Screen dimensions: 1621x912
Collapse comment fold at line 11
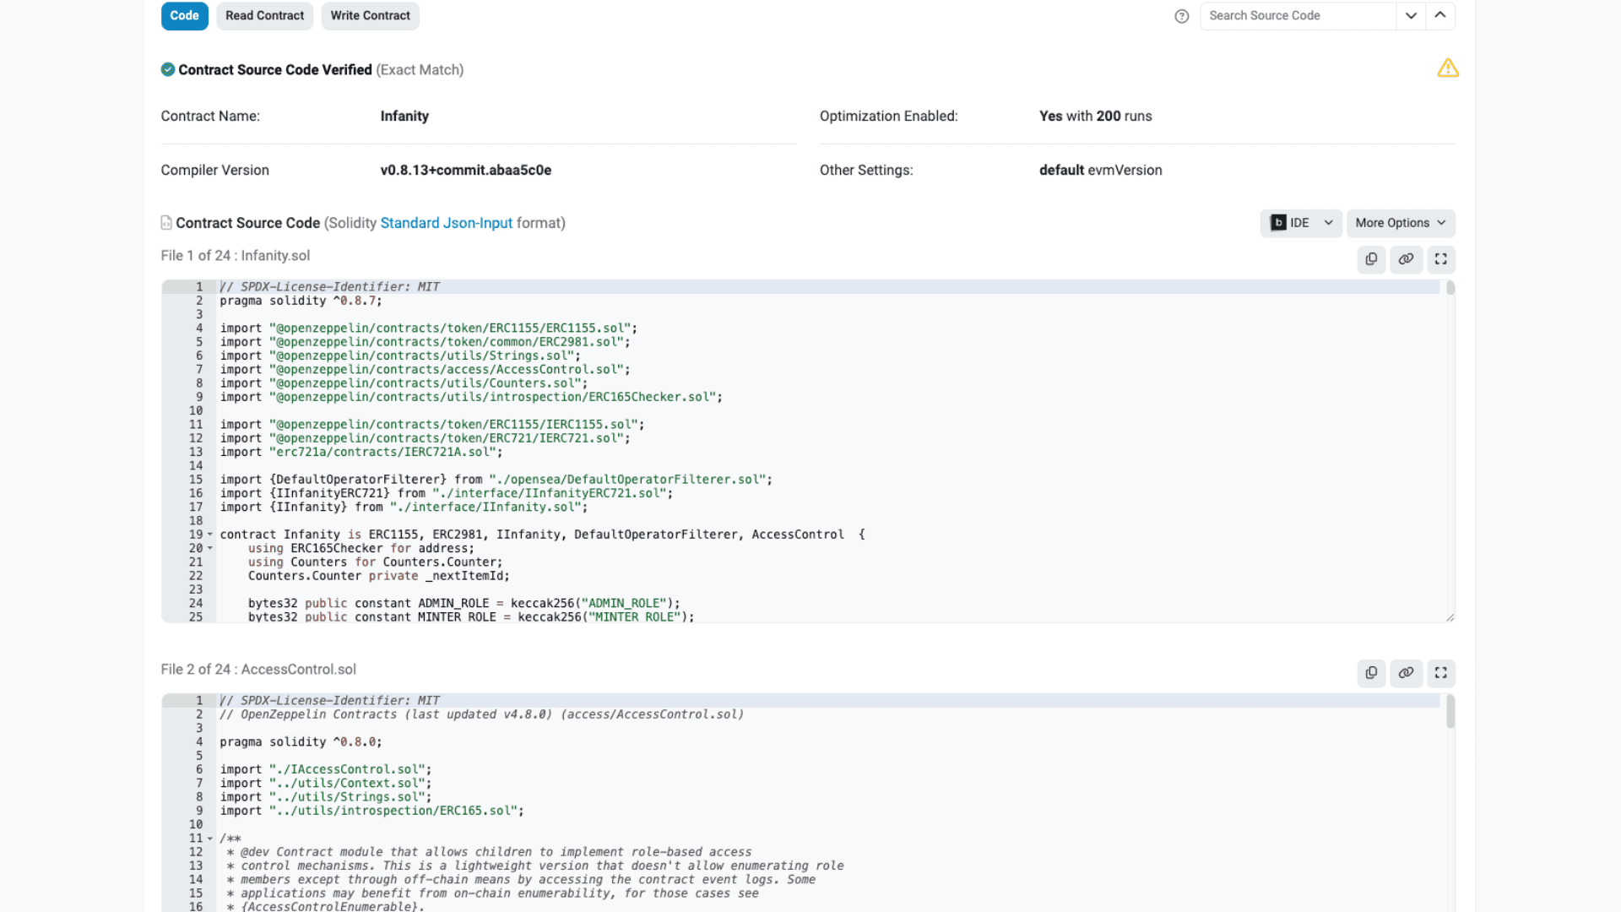210,839
